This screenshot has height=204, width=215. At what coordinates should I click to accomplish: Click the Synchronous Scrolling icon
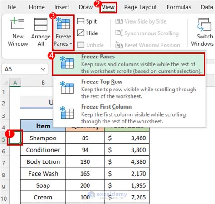coord(119,33)
